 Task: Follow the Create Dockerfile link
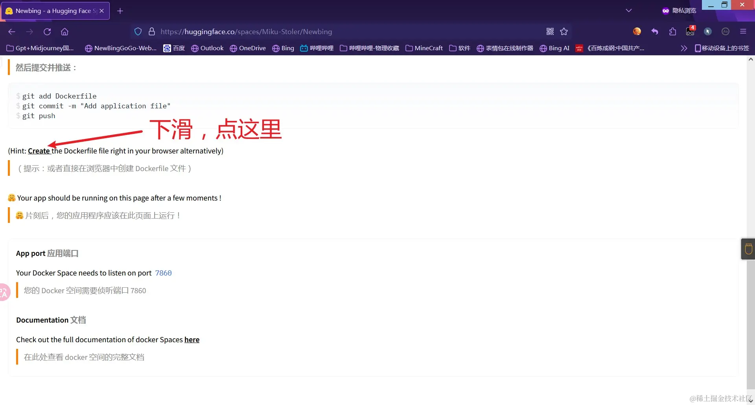39,151
